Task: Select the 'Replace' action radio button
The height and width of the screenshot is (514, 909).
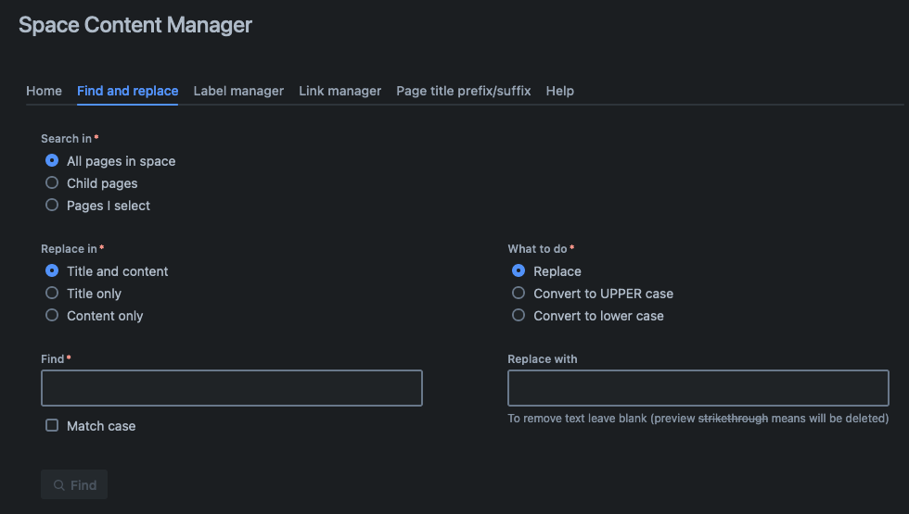Action: (x=519, y=271)
